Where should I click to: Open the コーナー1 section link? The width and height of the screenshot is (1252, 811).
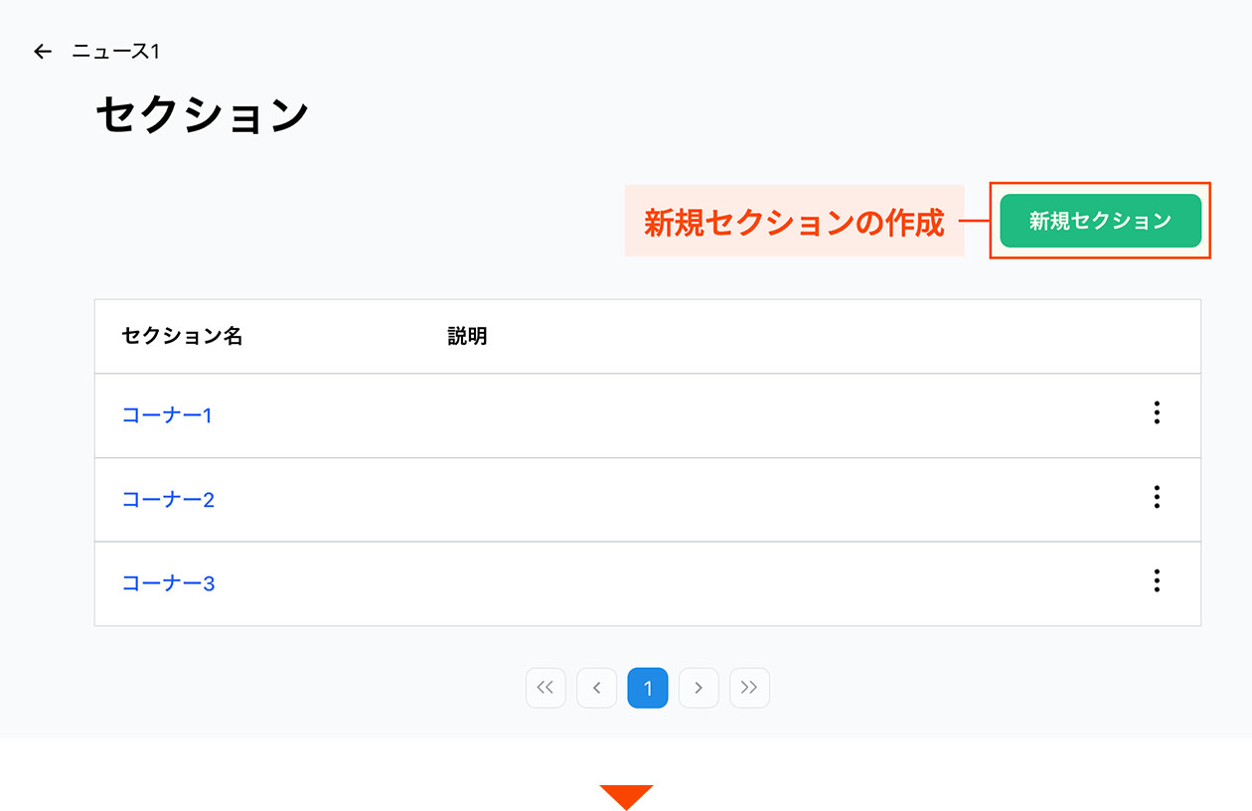tap(166, 414)
